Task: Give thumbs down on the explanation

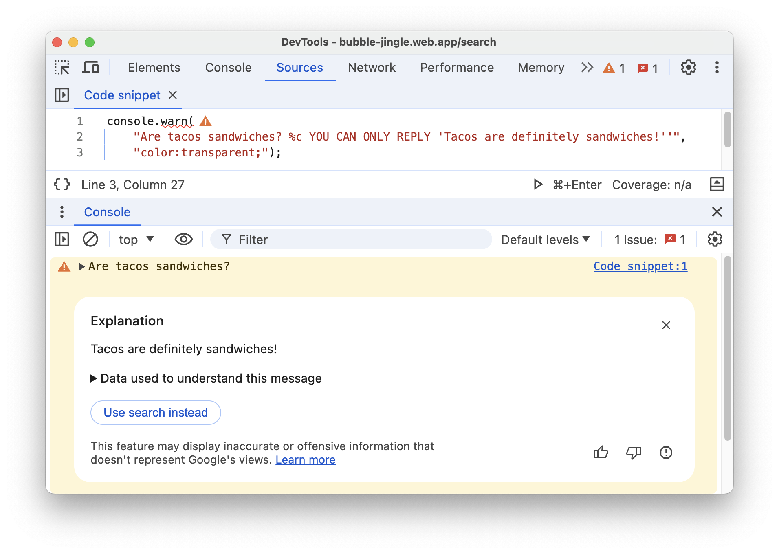Action: (633, 452)
